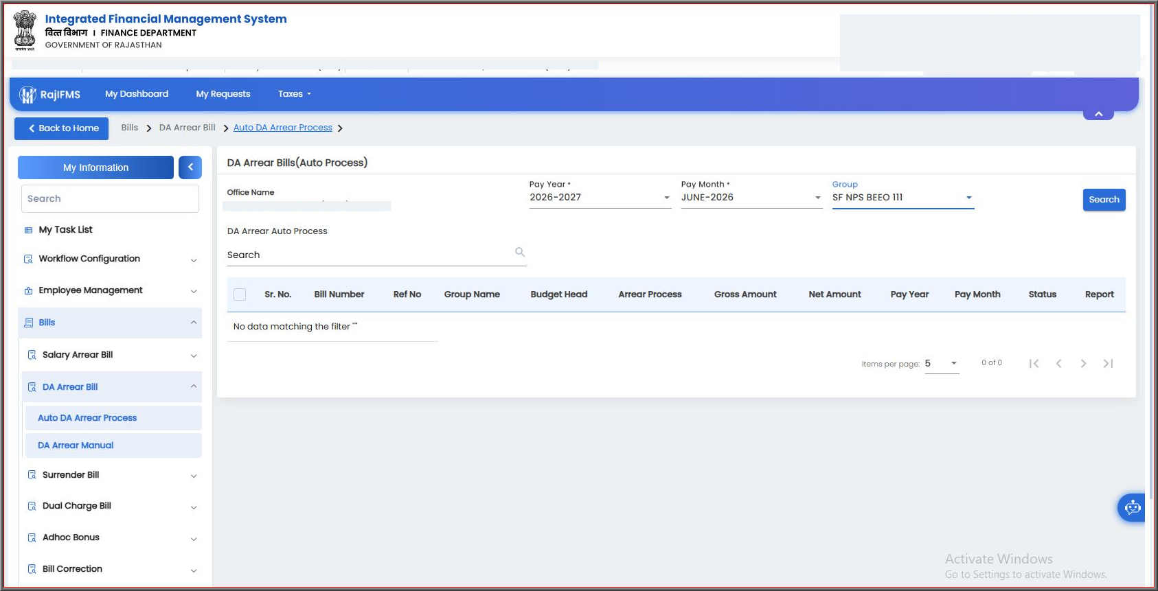This screenshot has height=591, width=1158.
Task: Click the blue Search button
Action: [1104, 200]
